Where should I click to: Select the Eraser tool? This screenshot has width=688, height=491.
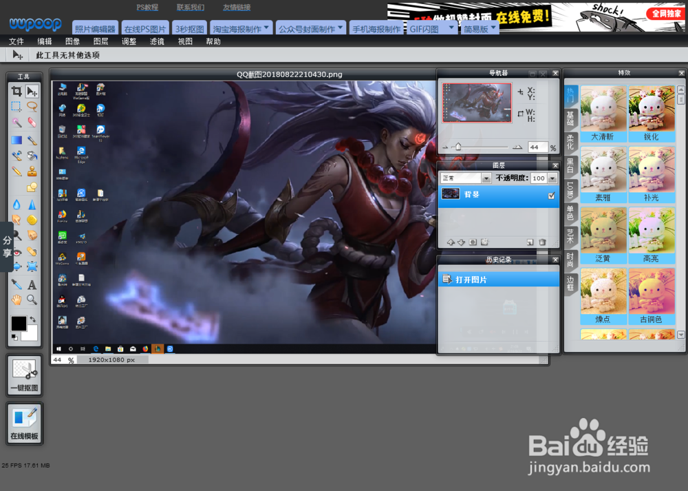pyautogui.click(x=32, y=122)
